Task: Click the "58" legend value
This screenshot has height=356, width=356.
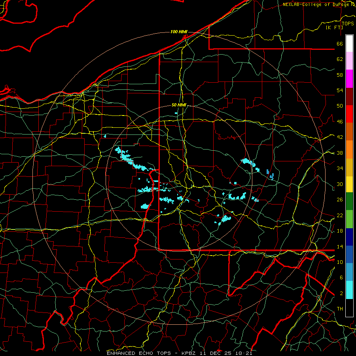Action: tap(340, 75)
